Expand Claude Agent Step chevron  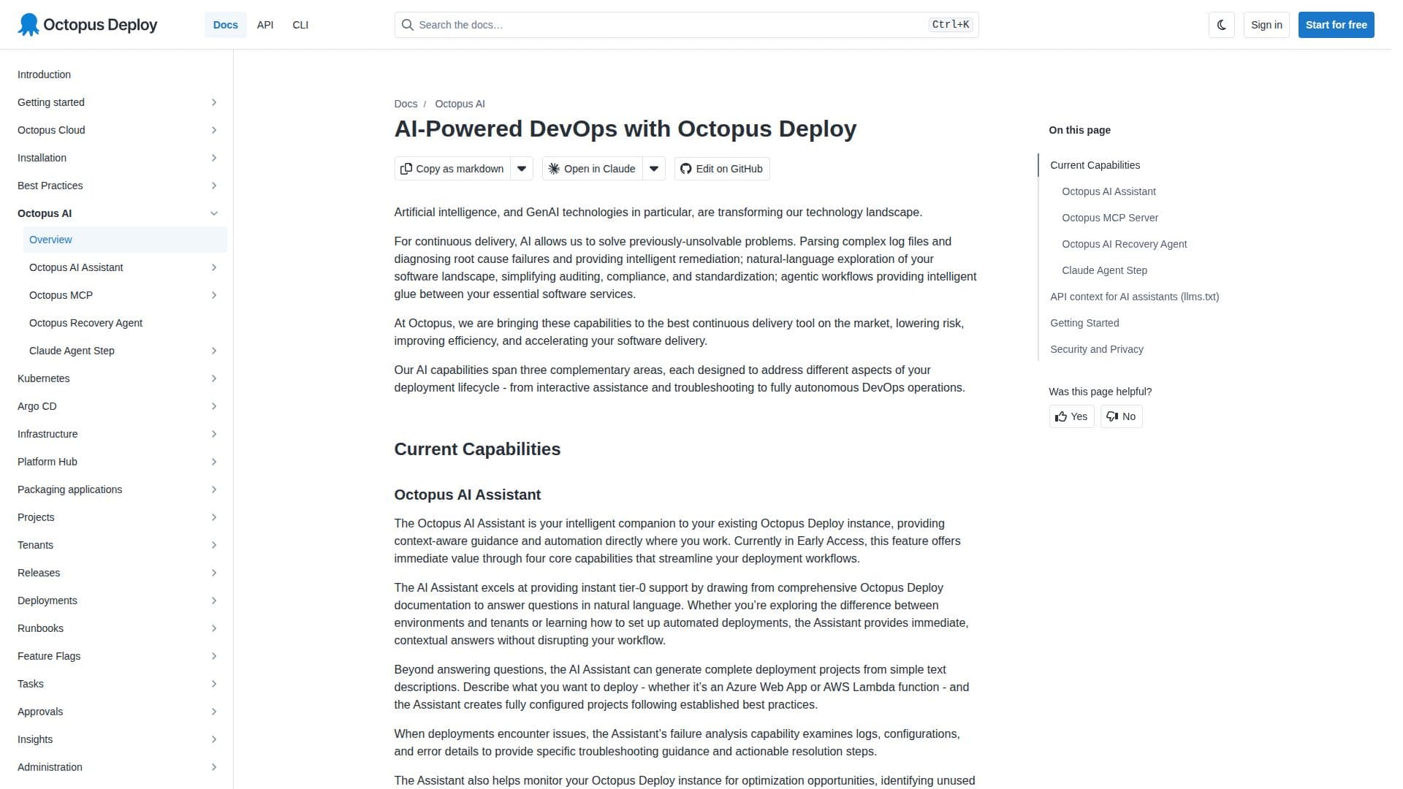tap(214, 351)
